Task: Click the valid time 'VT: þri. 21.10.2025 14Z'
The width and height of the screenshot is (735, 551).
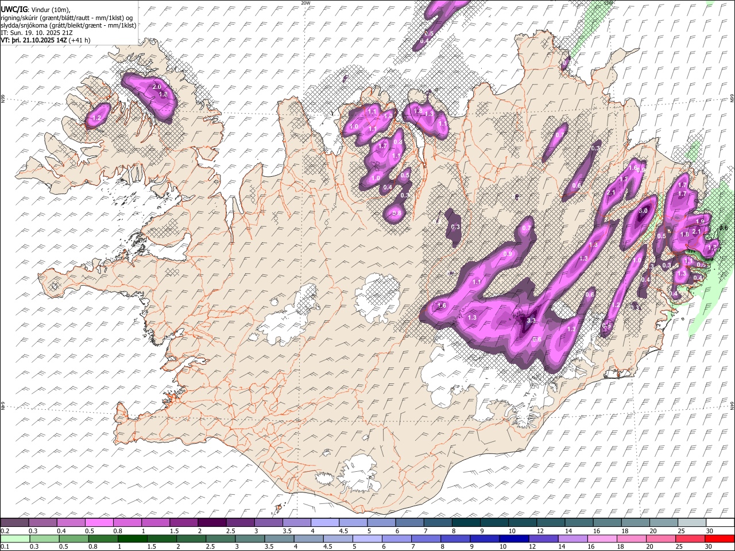Action: point(34,40)
